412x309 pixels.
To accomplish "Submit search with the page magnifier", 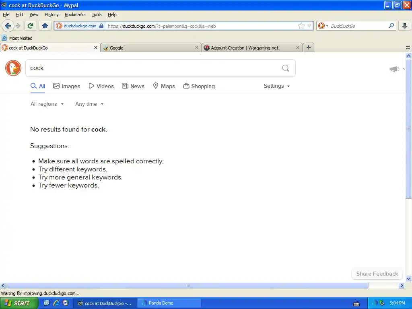I will tap(286, 68).
